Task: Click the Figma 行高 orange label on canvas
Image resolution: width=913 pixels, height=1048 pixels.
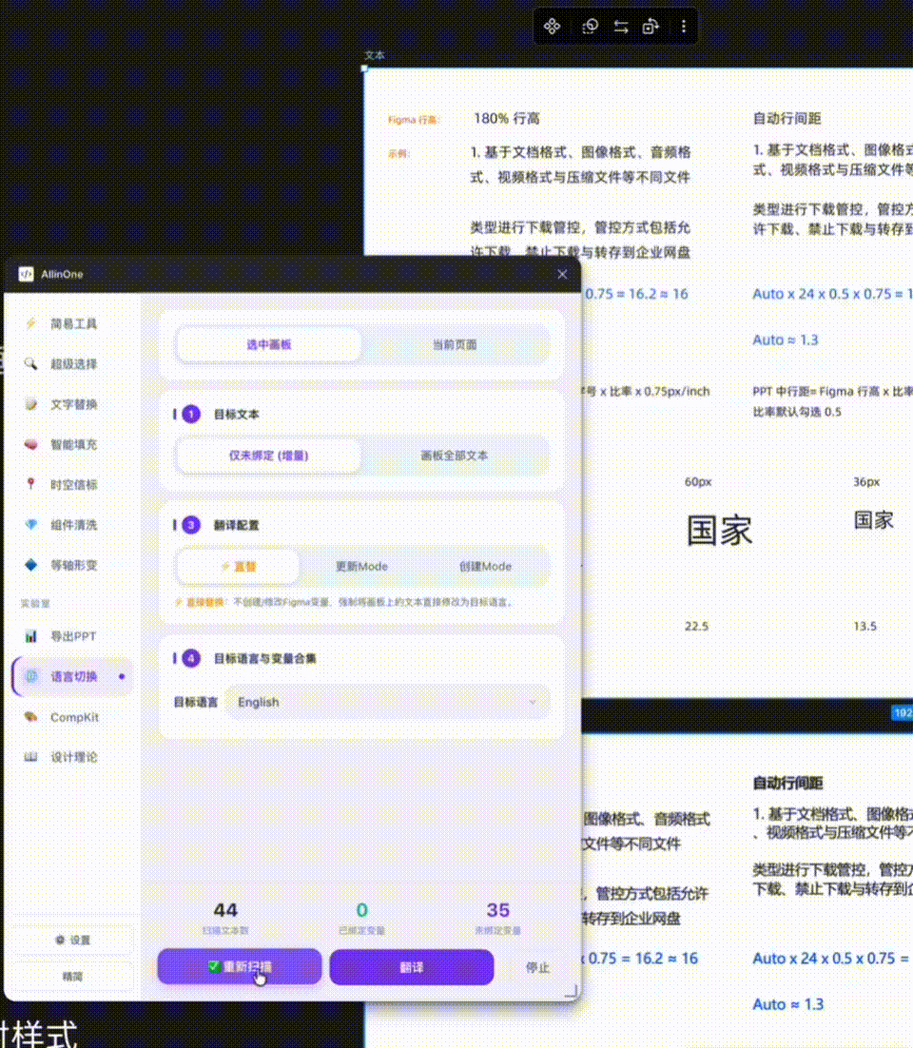Action: tap(413, 120)
